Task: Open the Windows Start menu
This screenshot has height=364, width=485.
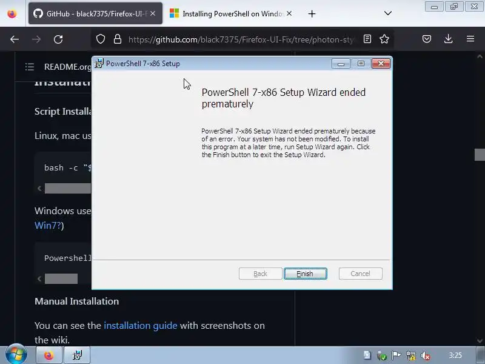Action: pyautogui.click(x=16, y=355)
